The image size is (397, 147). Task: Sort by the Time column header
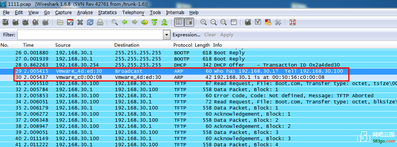pyautogui.click(x=38, y=45)
